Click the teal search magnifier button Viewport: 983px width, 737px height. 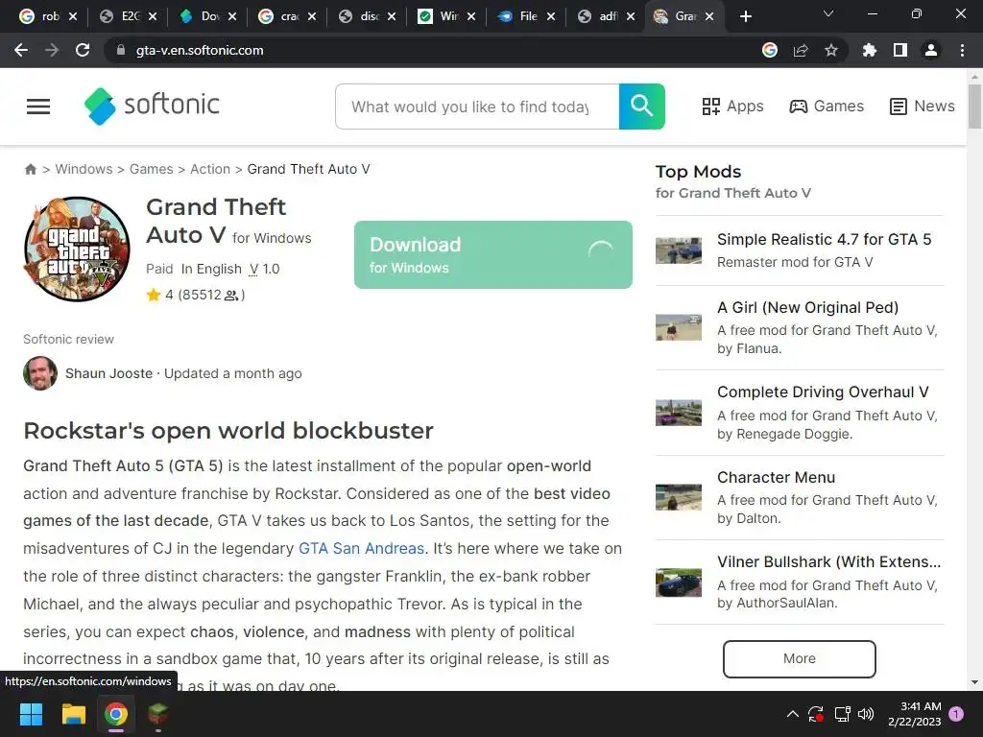[x=641, y=107]
